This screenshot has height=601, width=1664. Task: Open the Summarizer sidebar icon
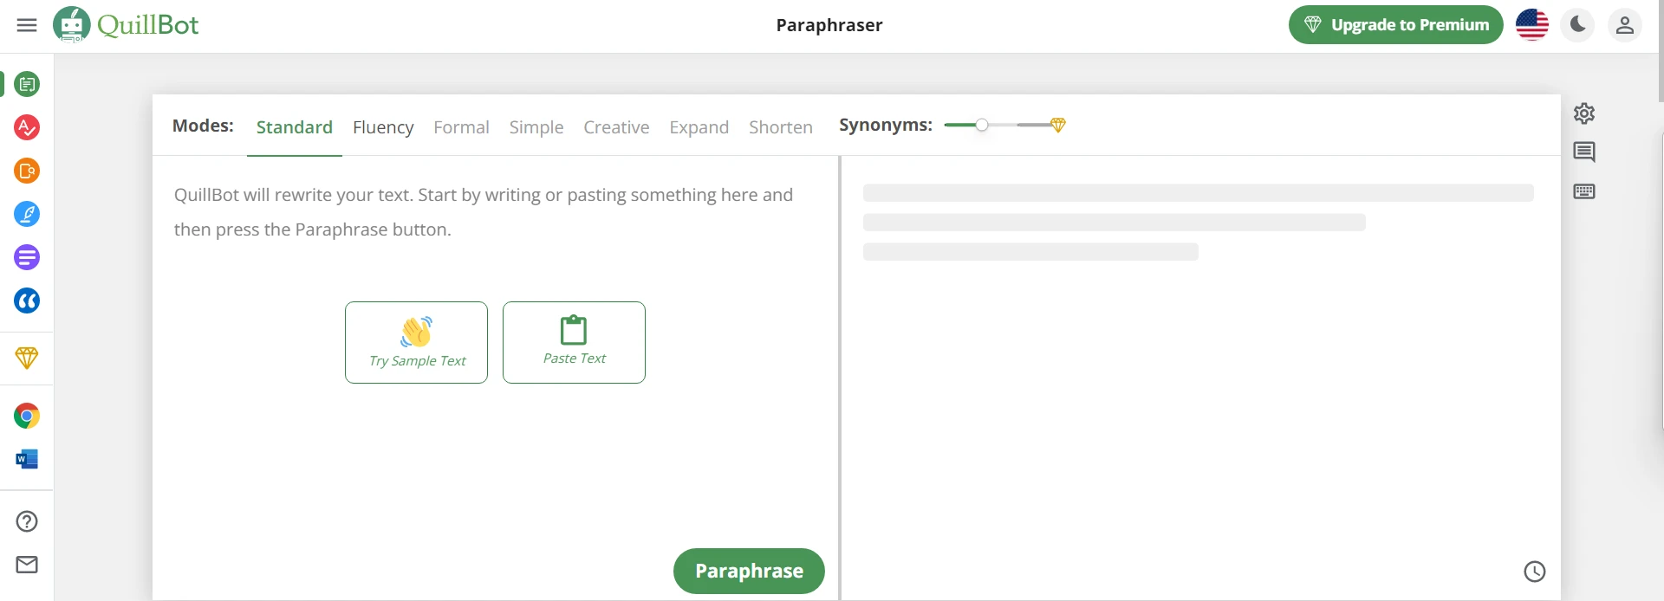tap(27, 257)
